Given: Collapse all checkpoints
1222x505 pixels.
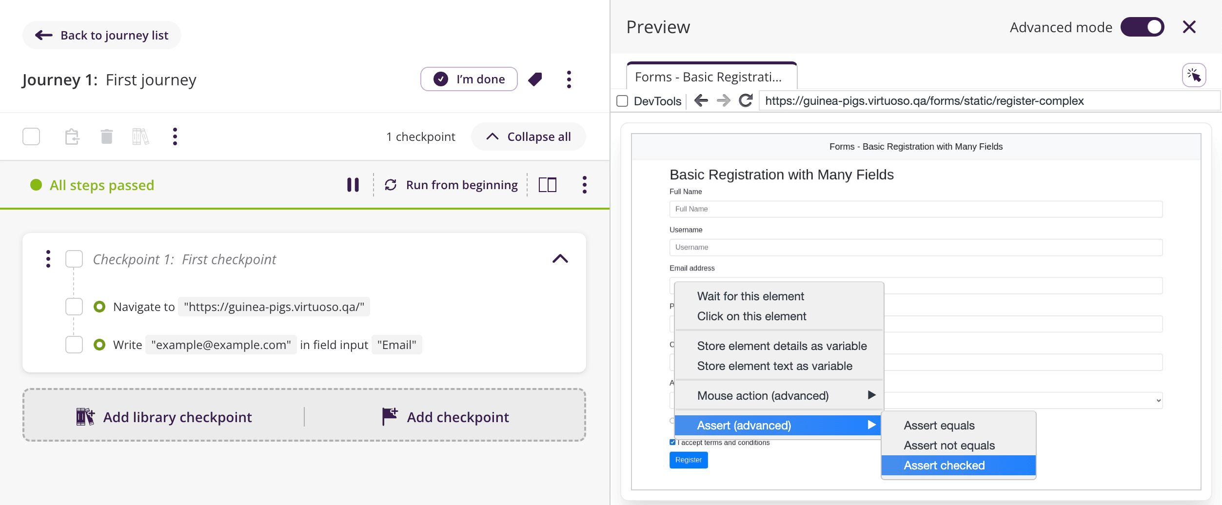Looking at the screenshot, I should click(x=529, y=136).
